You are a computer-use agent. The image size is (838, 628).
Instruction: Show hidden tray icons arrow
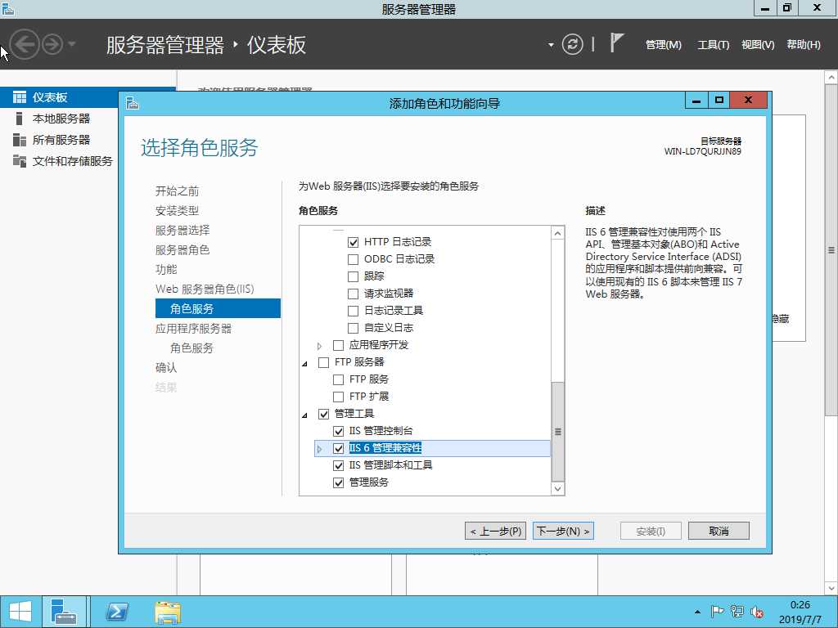coord(697,612)
